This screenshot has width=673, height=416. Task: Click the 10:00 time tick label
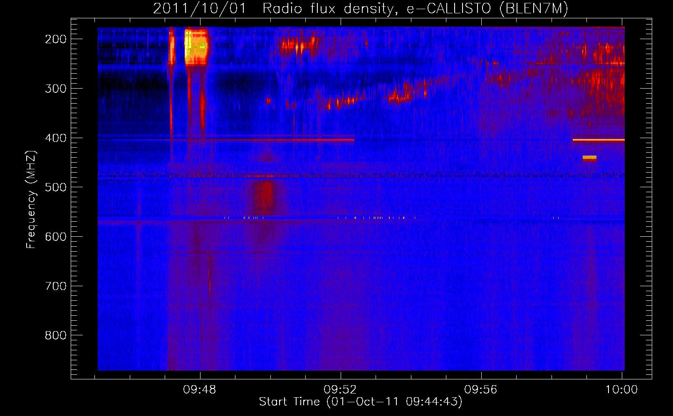pyautogui.click(x=621, y=389)
